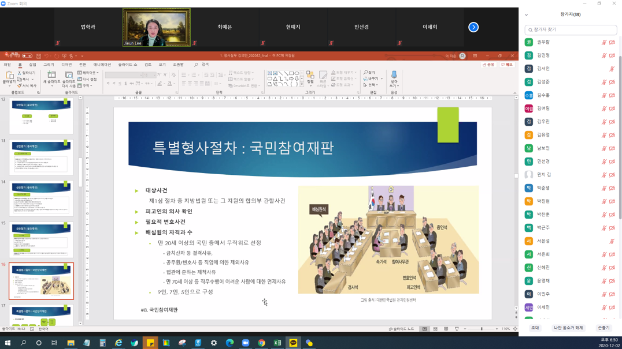This screenshot has height=349, width=622.
Task: Click the Windows Start button
Action: pyautogui.click(x=7, y=343)
